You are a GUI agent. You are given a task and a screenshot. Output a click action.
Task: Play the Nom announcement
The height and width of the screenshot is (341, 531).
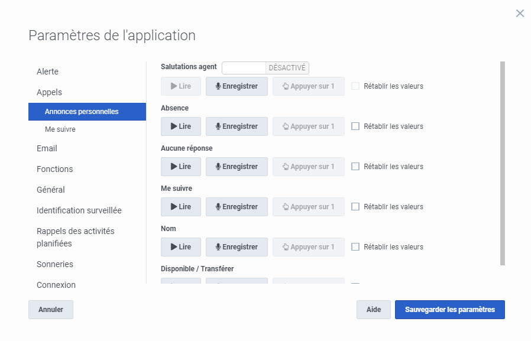pos(180,247)
